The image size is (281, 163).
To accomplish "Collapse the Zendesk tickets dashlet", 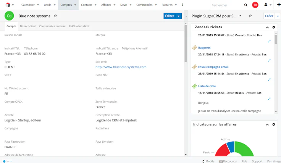I will (x=267, y=27).
